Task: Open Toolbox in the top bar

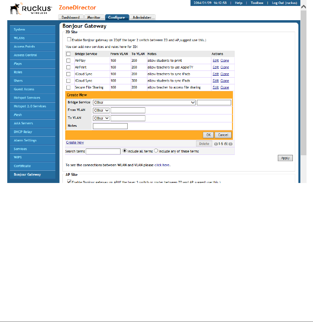Action: (257, 3)
